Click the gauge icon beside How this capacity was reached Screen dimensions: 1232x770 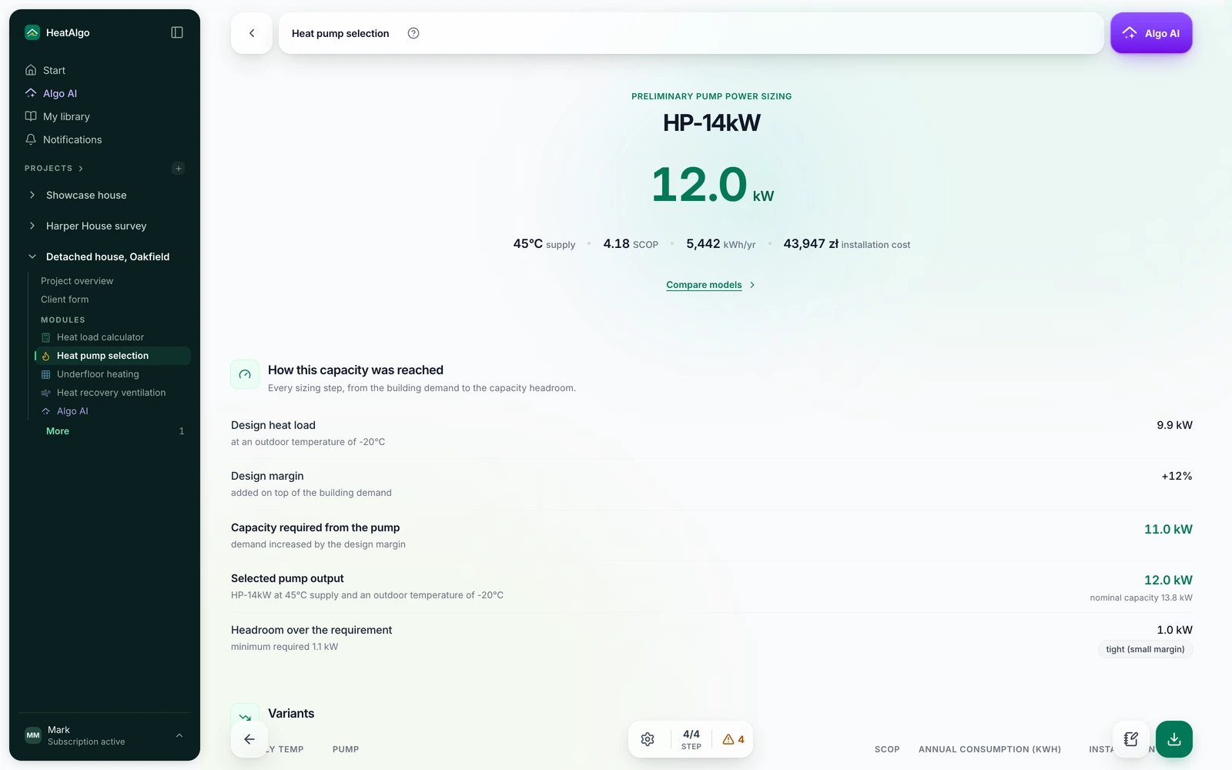click(x=245, y=374)
